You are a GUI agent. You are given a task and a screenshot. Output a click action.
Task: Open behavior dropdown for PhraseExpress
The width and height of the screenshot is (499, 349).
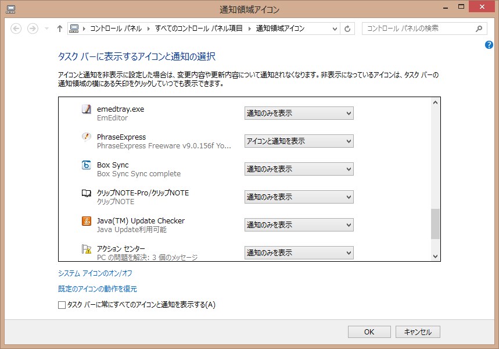pos(299,141)
